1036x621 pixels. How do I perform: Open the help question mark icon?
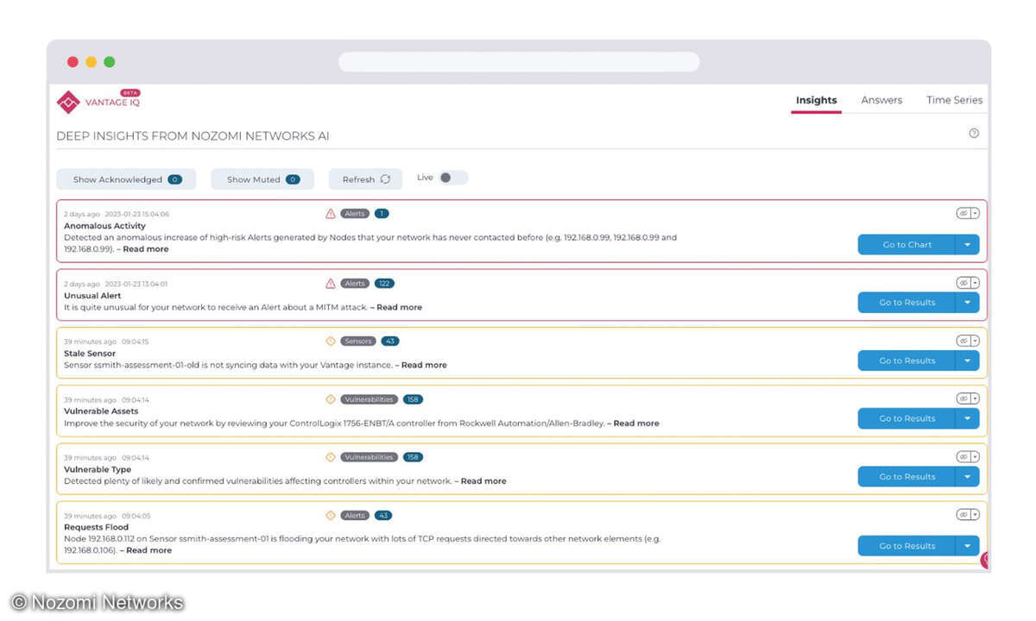974,133
